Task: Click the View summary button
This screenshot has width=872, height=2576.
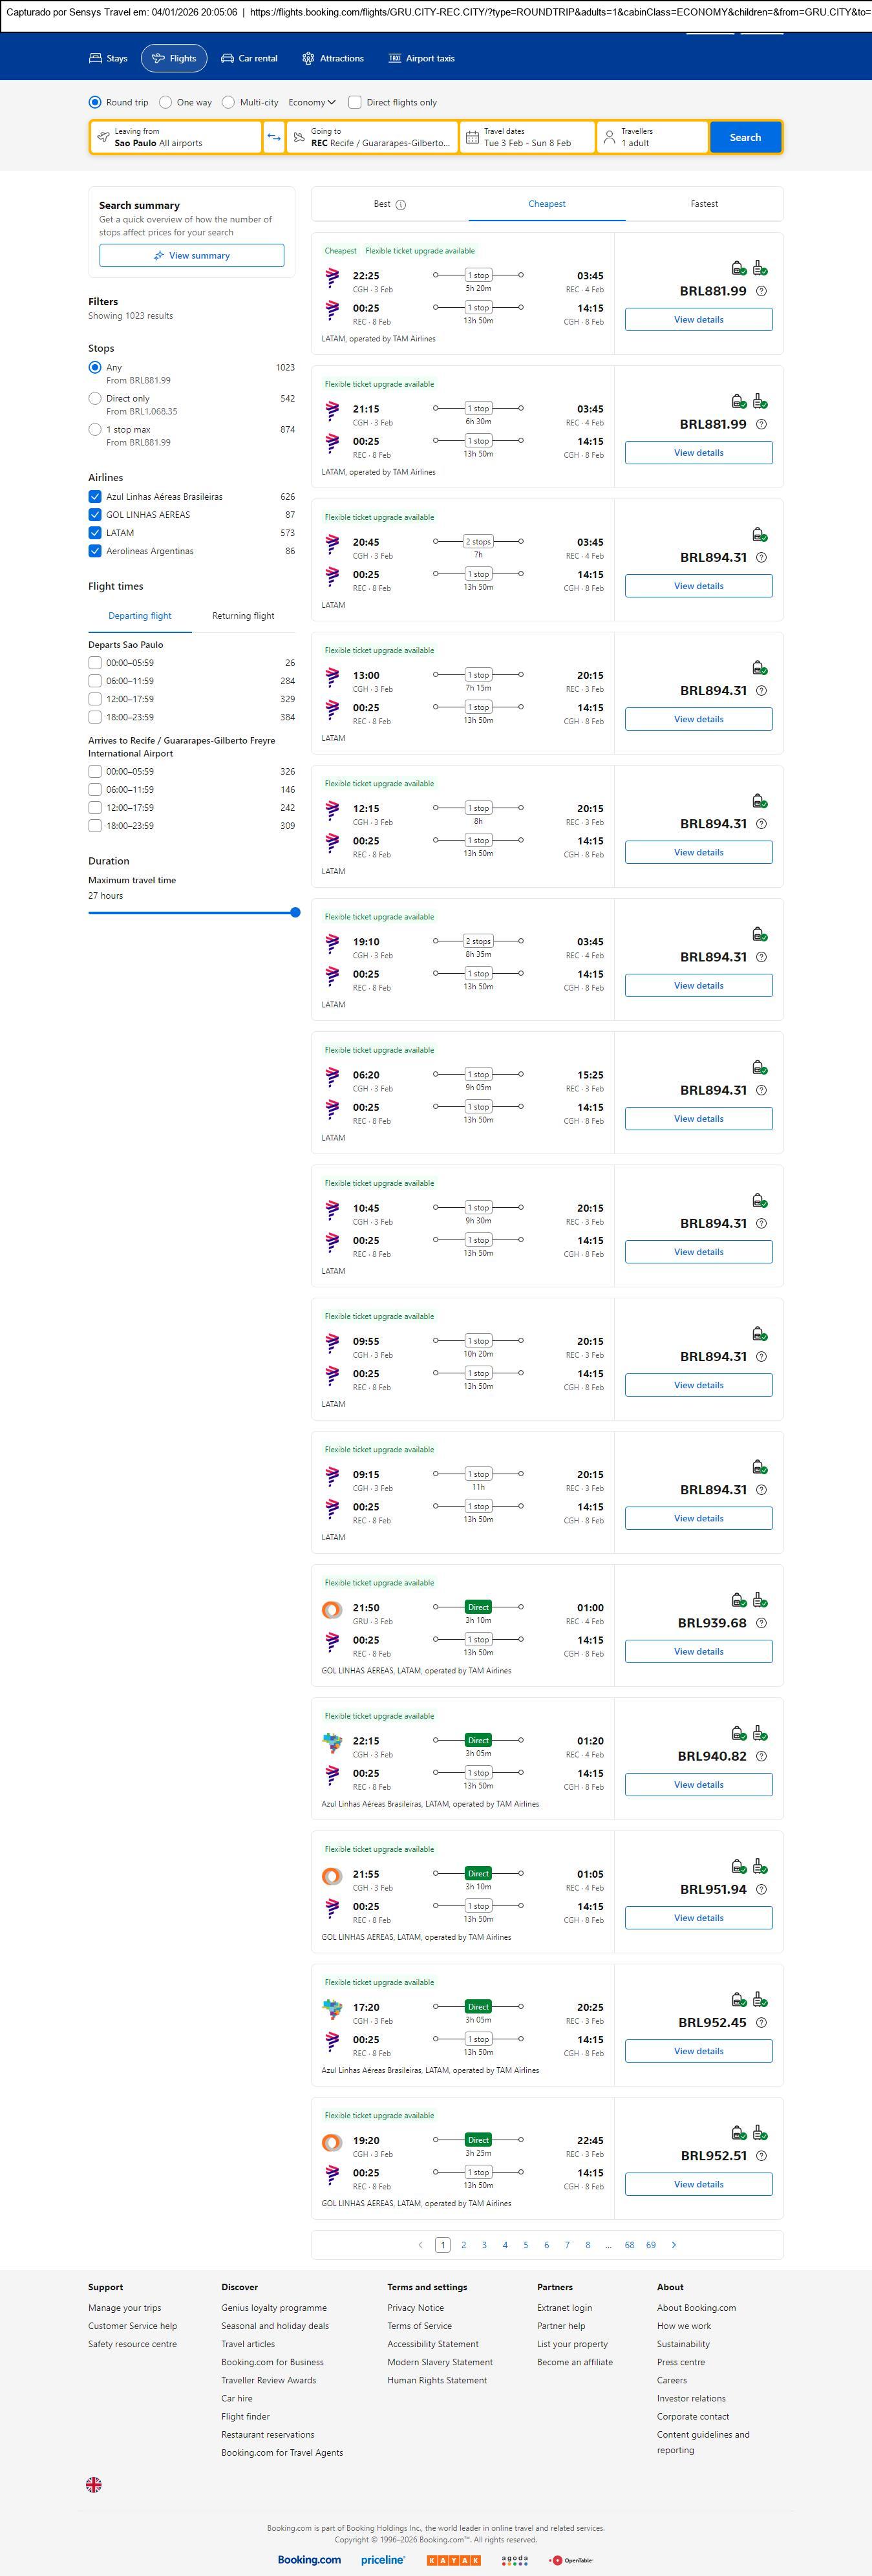Action: click(x=191, y=256)
